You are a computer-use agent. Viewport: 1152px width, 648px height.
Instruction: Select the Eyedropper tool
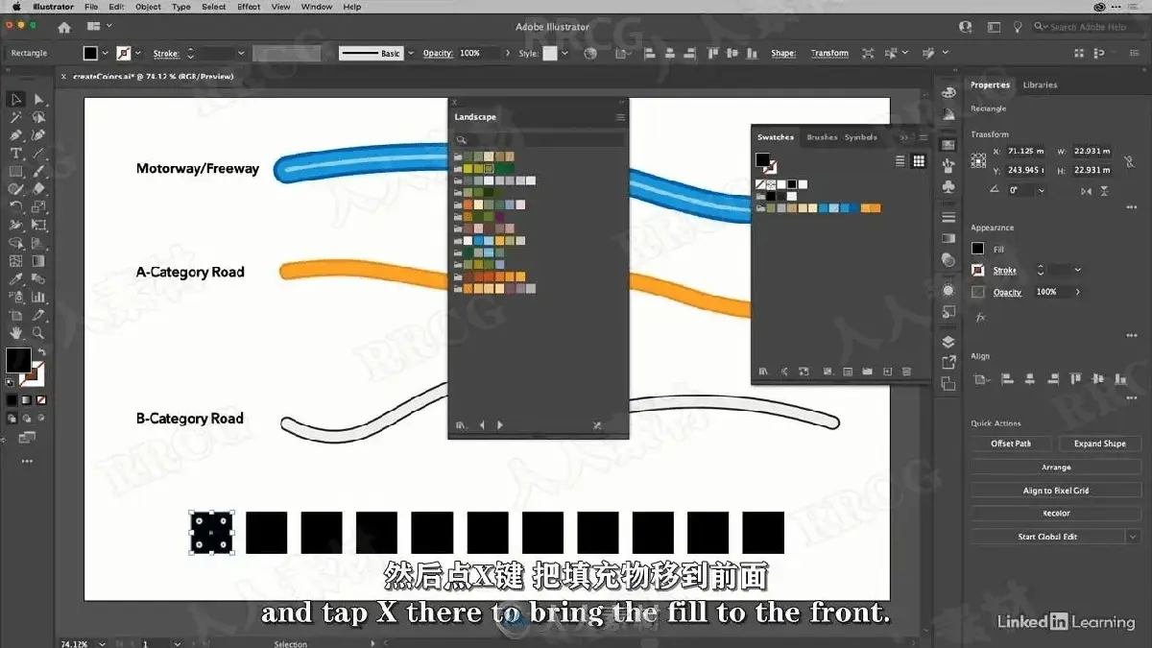16,279
